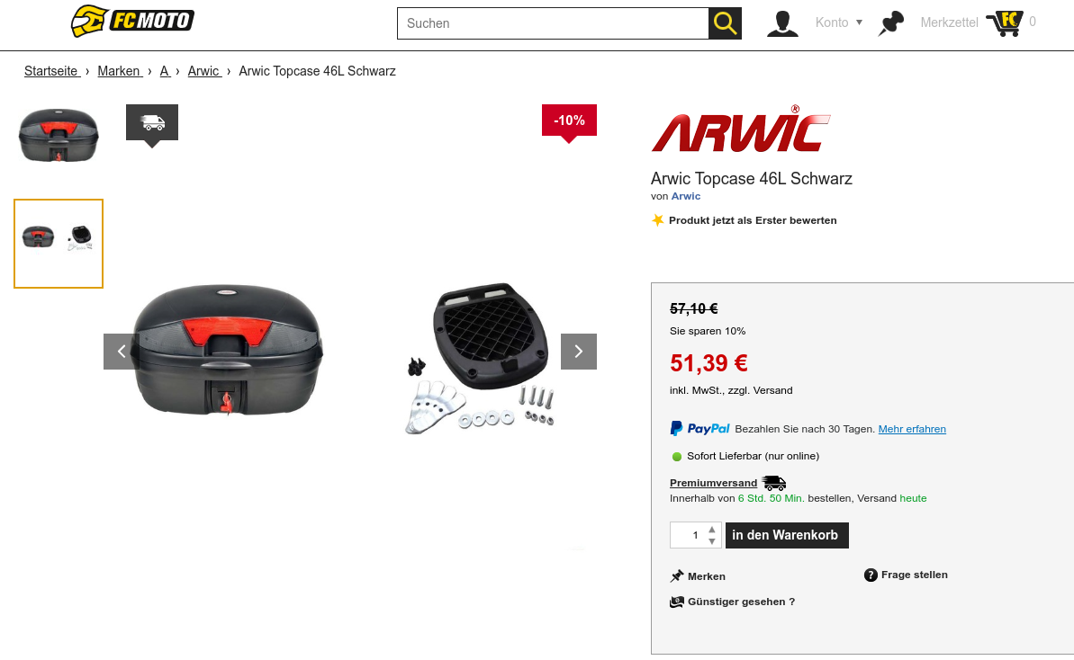Open the shopping cart icon
Viewport: 1074px width, 660px height.
click(x=1004, y=23)
